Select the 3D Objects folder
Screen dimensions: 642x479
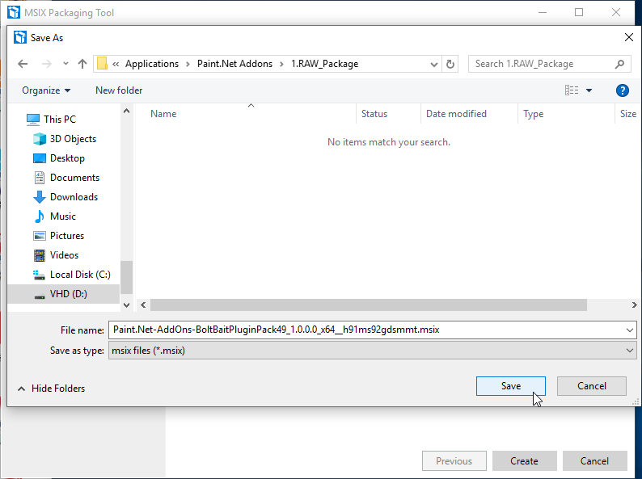73,139
